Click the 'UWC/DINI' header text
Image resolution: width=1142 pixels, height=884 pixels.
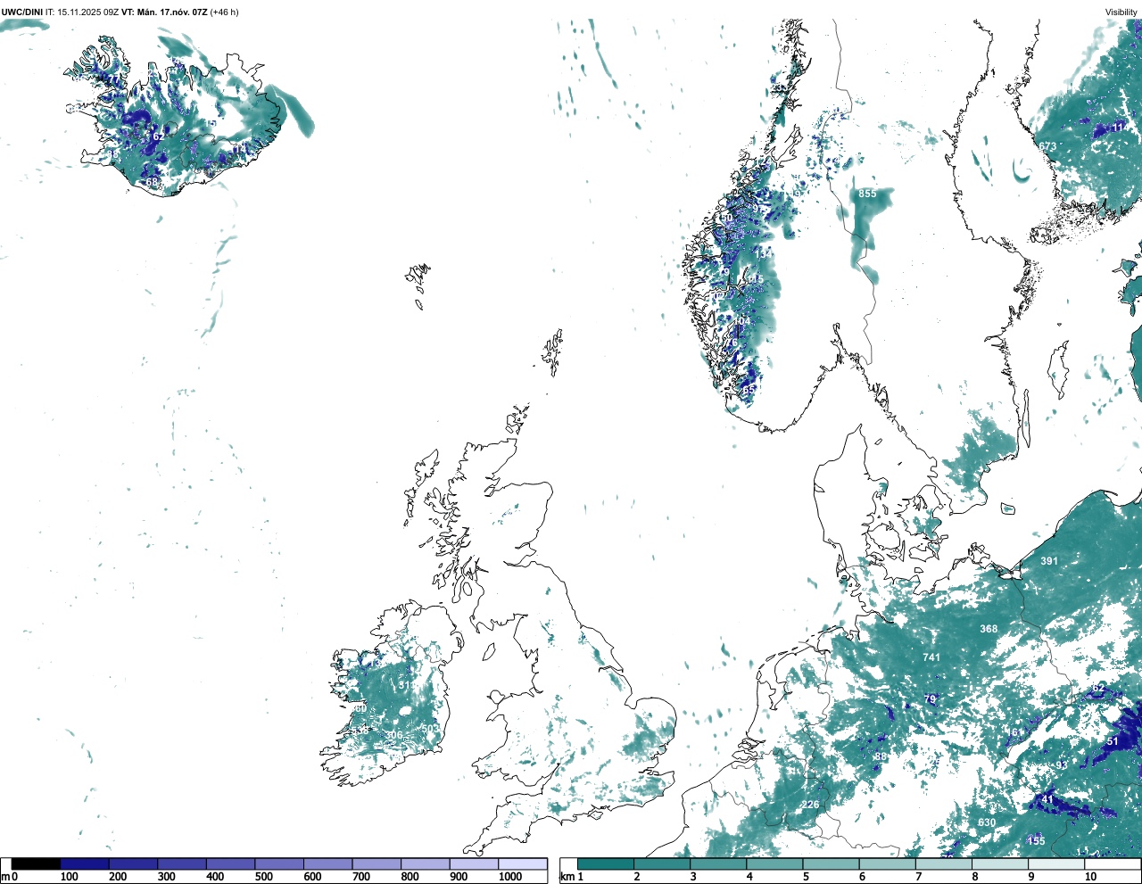pos(21,12)
